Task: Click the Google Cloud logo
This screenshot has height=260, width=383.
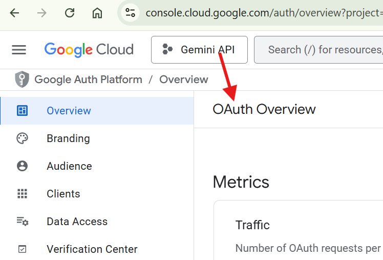Action: click(89, 50)
